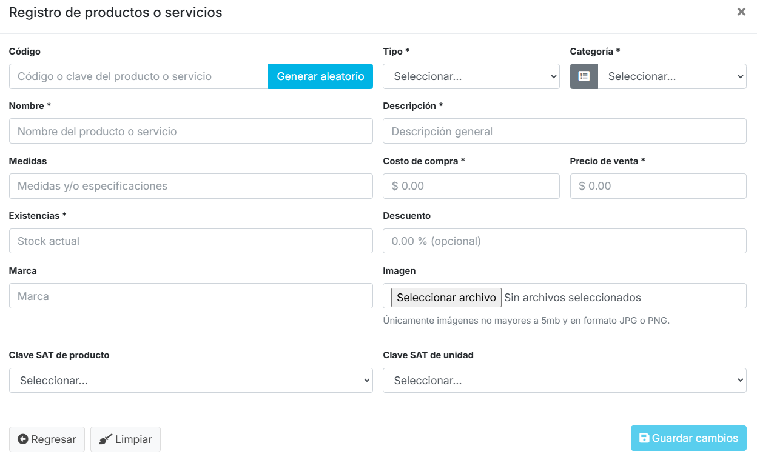Select the Descripción general field

(564, 132)
